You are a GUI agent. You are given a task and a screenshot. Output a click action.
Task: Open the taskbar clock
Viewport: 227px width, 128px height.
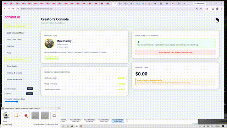click(217, 126)
